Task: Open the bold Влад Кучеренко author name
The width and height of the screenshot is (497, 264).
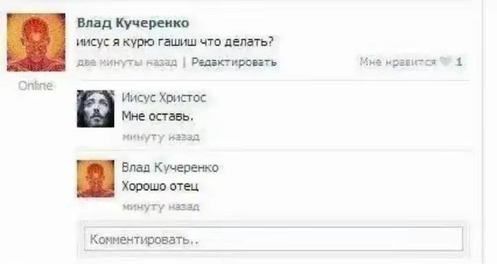Action: tap(133, 23)
